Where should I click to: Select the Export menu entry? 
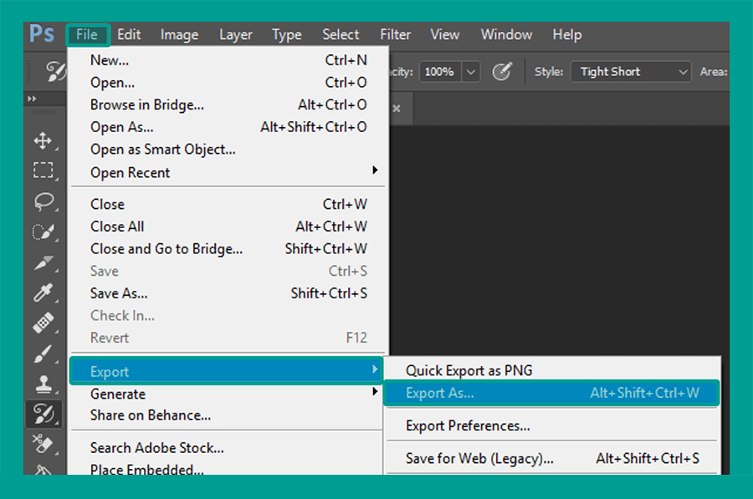pyautogui.click(x=226, y=371)
